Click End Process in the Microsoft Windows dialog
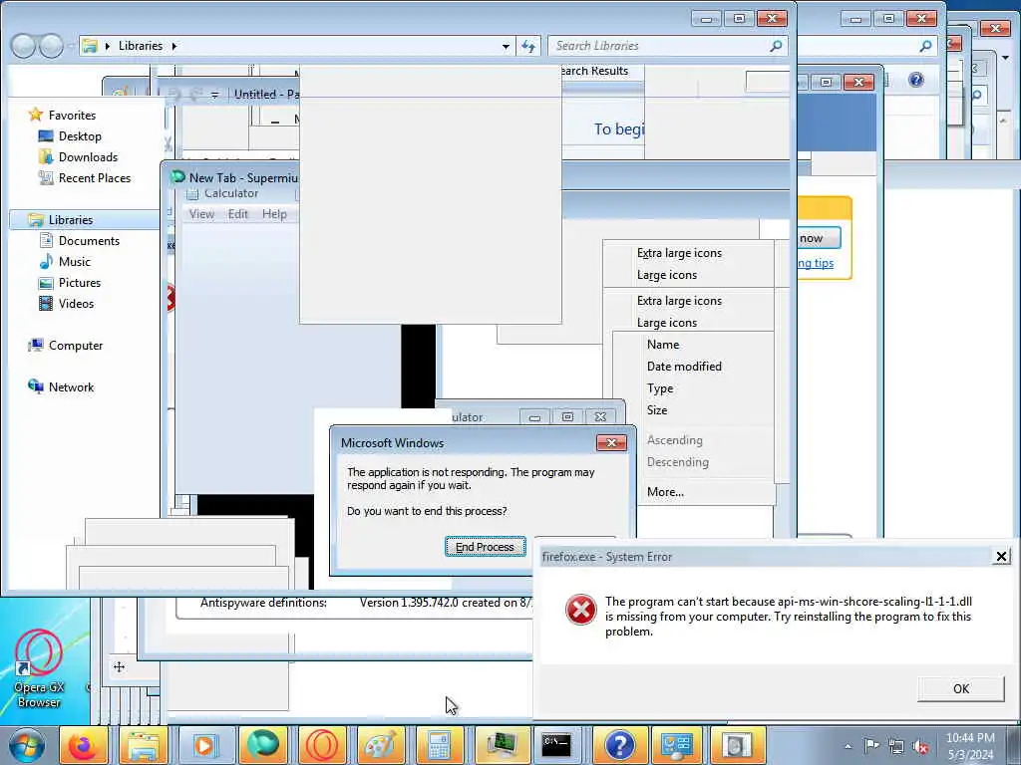This screenshot has width=1021, height=765. (x=486, y=547)
